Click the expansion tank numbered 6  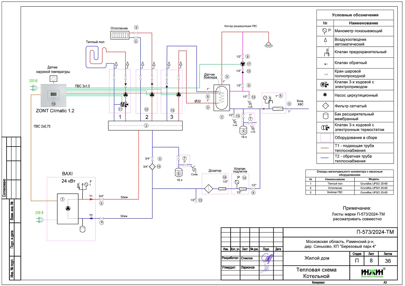tap(243, 131)
